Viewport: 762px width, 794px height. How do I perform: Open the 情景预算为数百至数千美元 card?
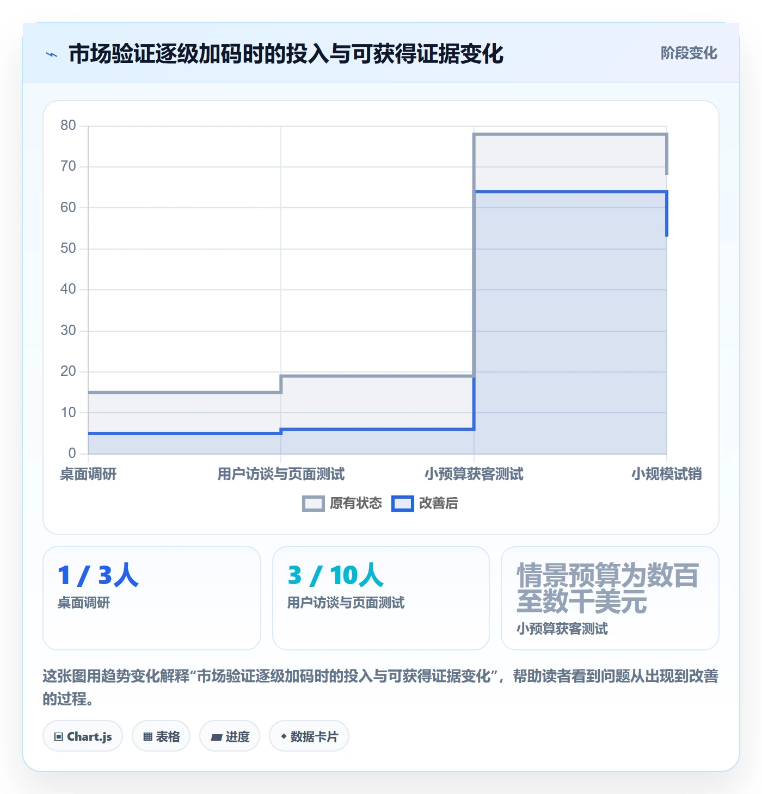click(x=610, y=598)
